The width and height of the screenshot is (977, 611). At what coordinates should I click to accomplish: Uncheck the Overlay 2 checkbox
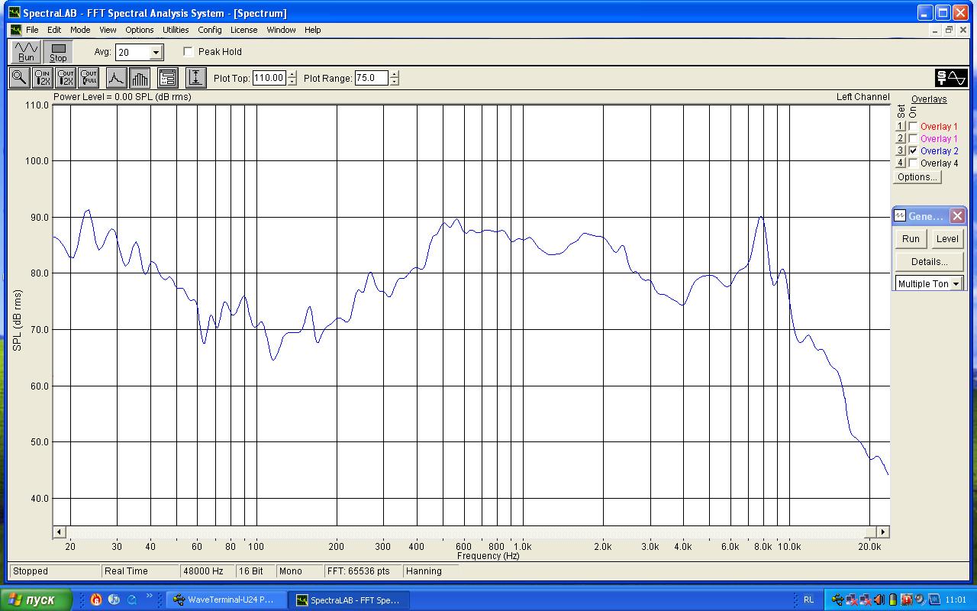(x=914, y=151)
